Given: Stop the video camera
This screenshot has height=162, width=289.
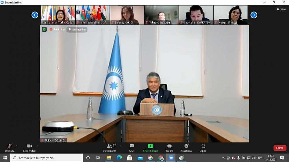Looking at the screenshot, I should pos(29,148).
